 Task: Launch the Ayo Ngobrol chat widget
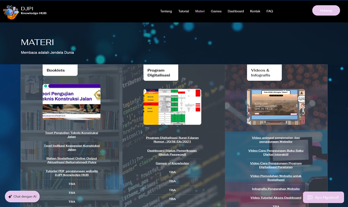(x=323, y=197)
